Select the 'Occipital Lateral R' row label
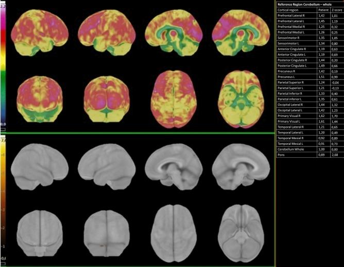 [x=290, y=105]
